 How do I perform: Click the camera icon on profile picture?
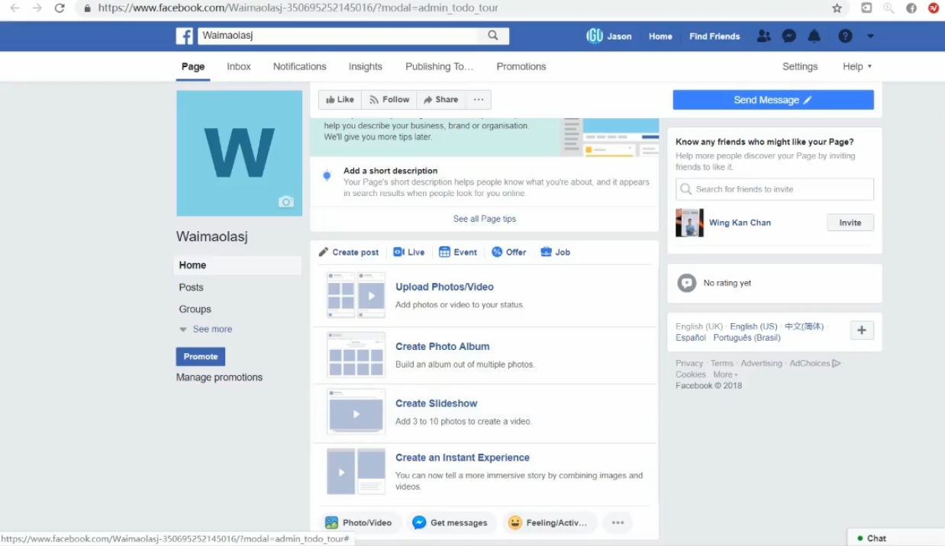(286, 201)
